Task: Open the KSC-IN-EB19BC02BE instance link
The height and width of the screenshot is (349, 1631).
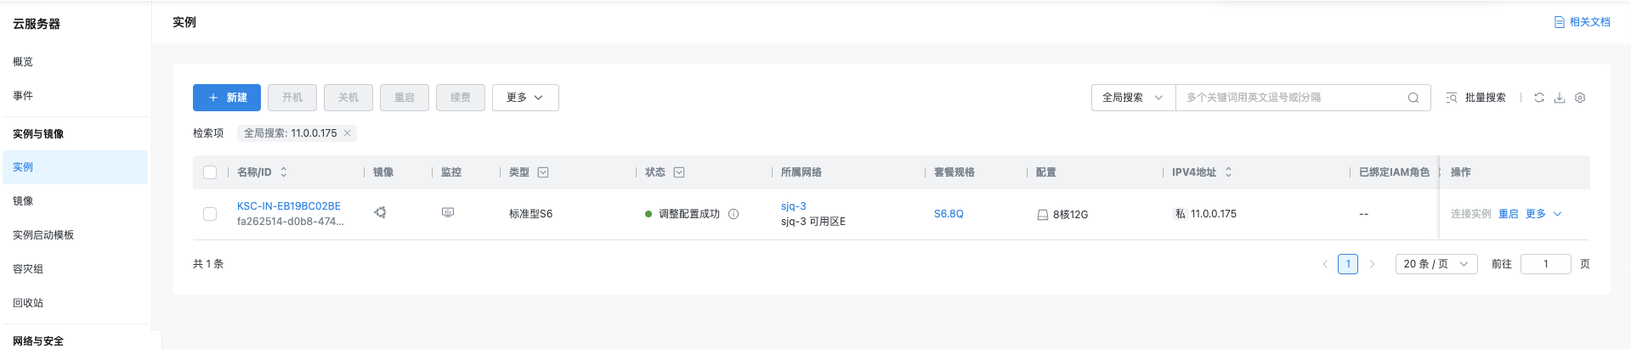Action: coord(288,206)
